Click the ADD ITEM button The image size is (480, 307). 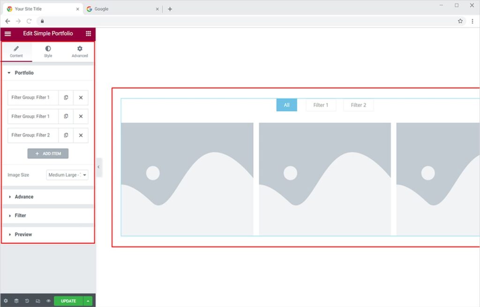coord(48,154)
